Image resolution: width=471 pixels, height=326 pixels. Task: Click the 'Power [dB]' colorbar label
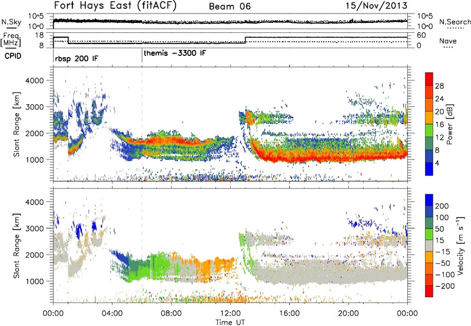[450, 124]
